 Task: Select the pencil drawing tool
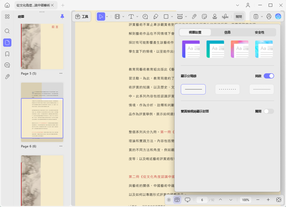coord(156,17)
